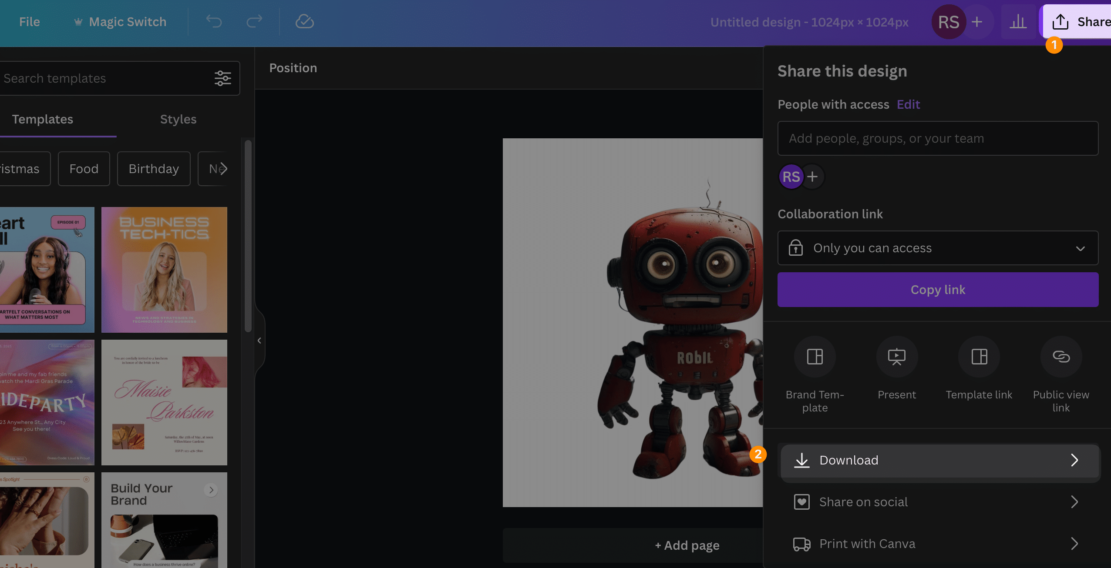Click the cloud save icon
The height and width of the screenshot is (568, 1111).
pyautogui.click(x=305, y=21)
